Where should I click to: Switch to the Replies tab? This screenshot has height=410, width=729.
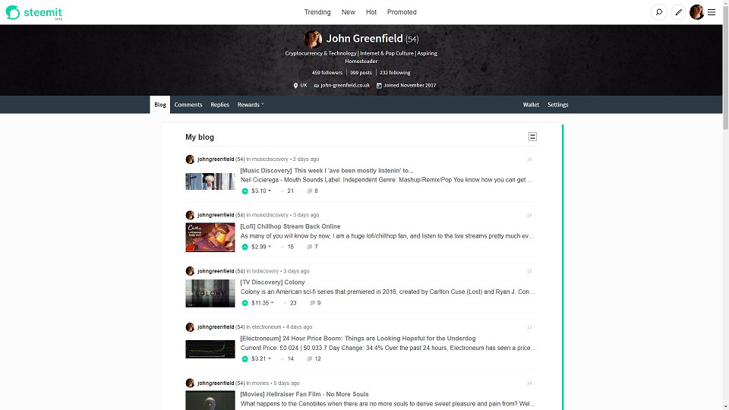tap(220, 105)
